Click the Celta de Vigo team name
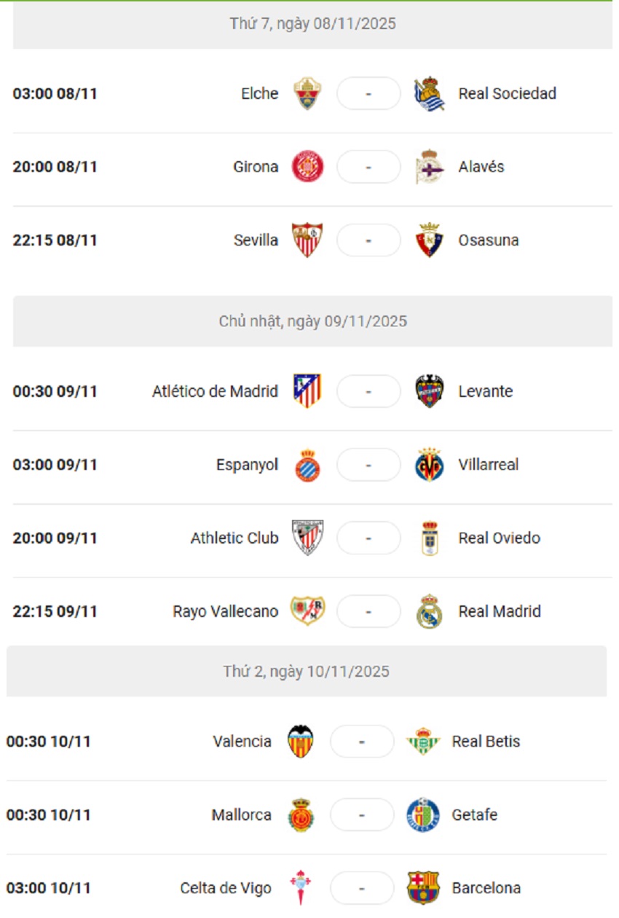Image resolution: width=619 pixels, height=918 pixels. pyautogui.click(x=226, y=888)
